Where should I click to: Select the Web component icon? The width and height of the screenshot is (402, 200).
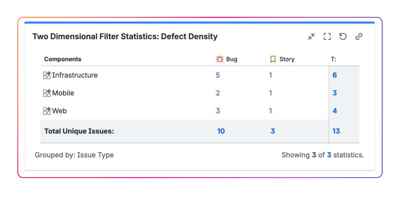point(46,111)
